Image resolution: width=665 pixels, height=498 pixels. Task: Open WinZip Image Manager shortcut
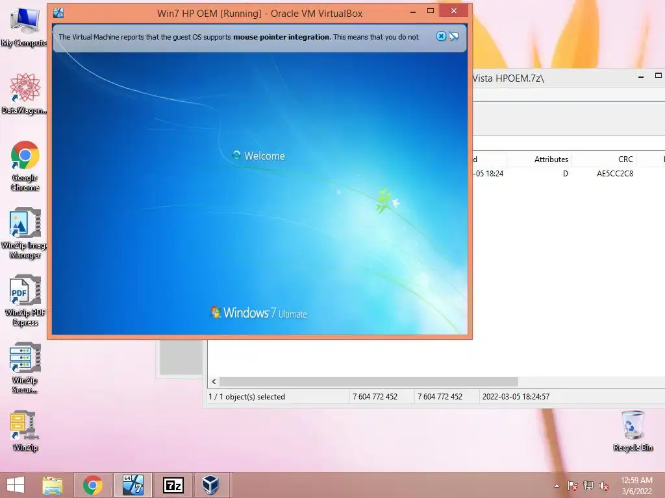(25, 233)
